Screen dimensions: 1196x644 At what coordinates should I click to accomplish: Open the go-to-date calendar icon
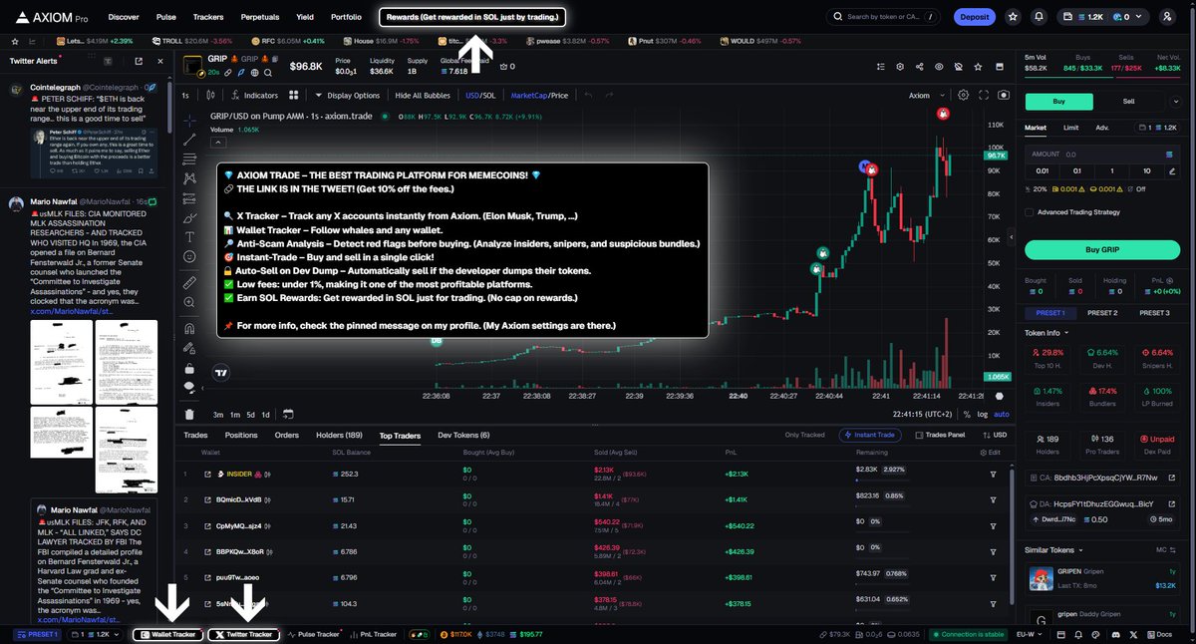pyautogui.click(x=287, y=414)
